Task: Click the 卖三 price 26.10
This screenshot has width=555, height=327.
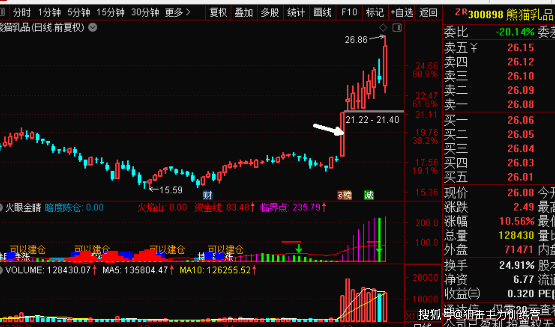Action: [x=521, y=76]
